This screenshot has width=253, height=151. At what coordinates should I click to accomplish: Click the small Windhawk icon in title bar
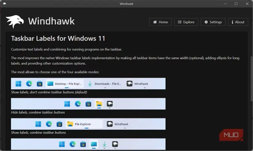coord(5,4)
